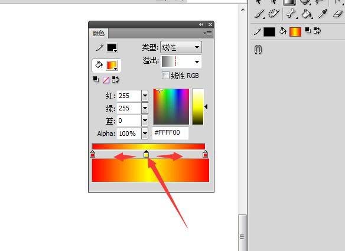Click Swap Colors in Color panel
345x251 pixels.
[x=116, y=80]
